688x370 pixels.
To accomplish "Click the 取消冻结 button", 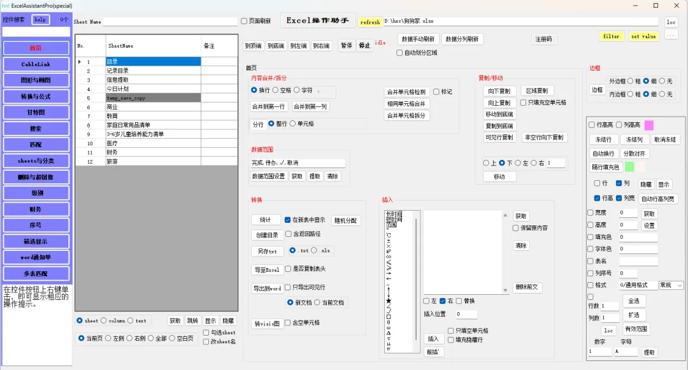I will coord(664,139).
